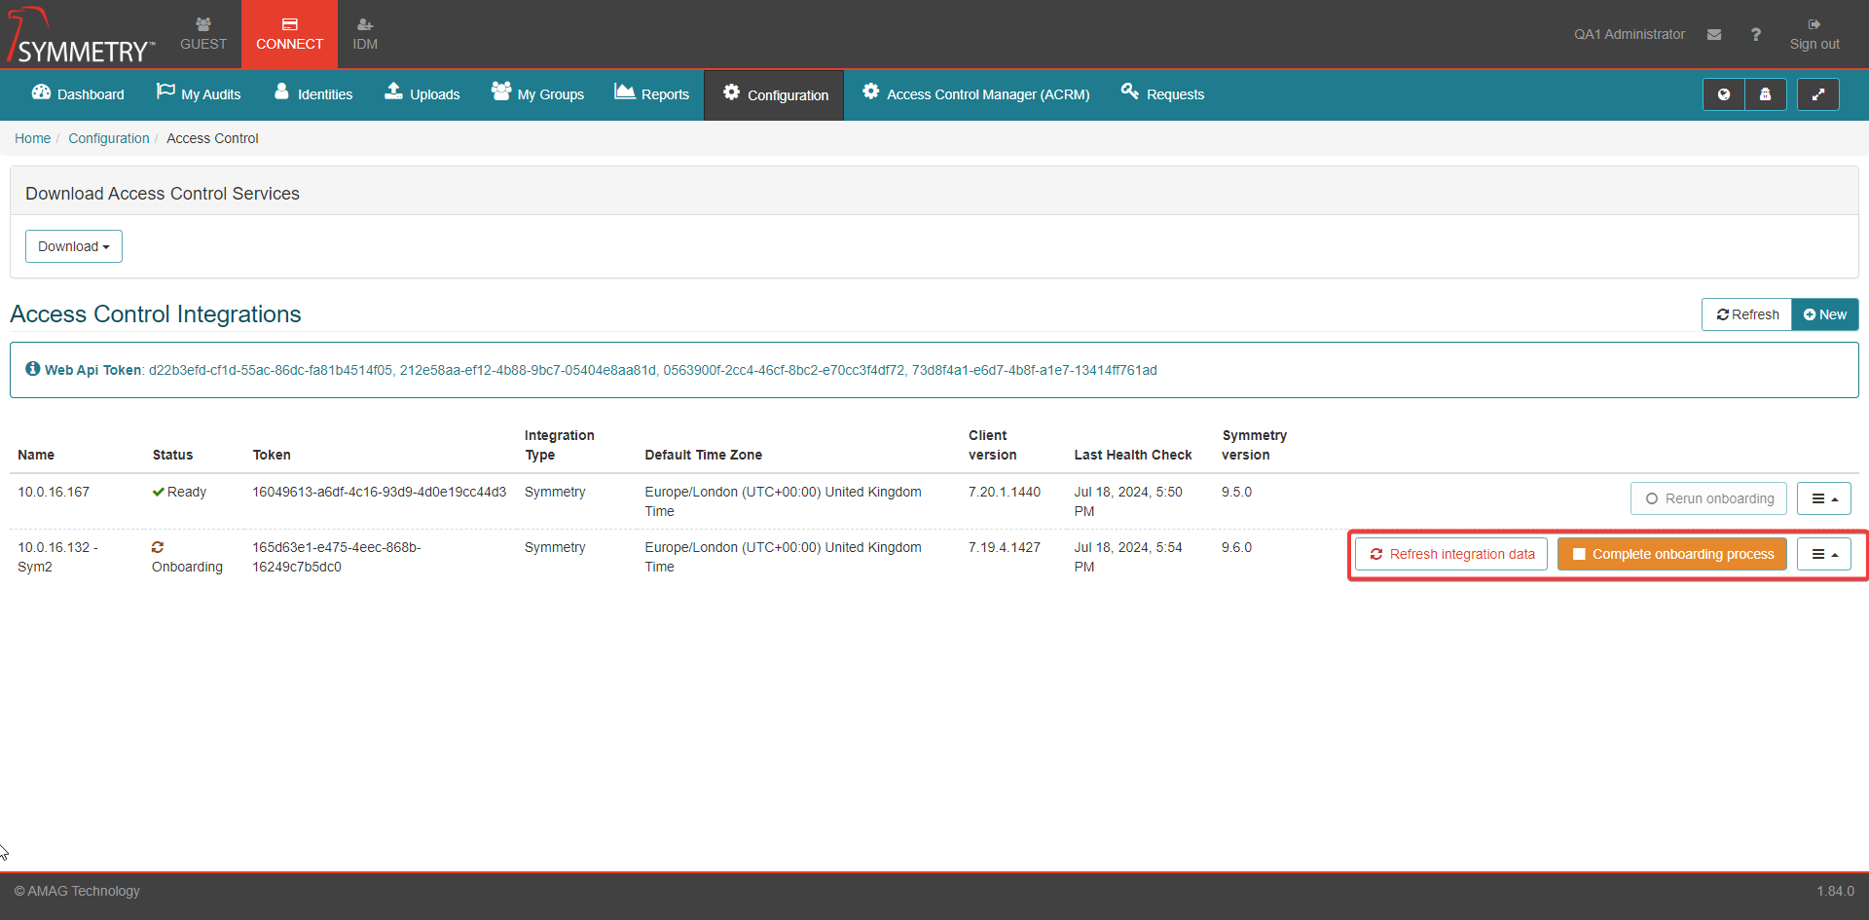Switch to the IDM module
The image size is (1869, 920).
[365, 34]
